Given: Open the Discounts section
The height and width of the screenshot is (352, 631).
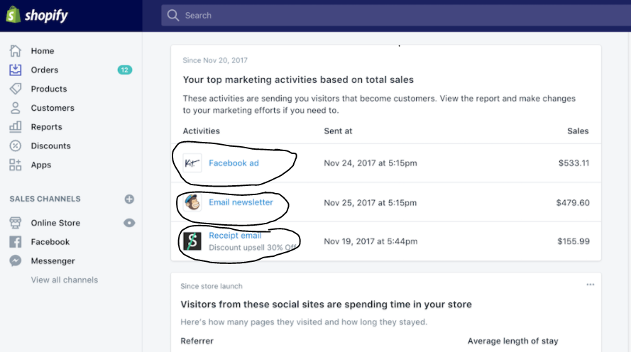Looking at the screenshot, I should [x=50, y=145].
